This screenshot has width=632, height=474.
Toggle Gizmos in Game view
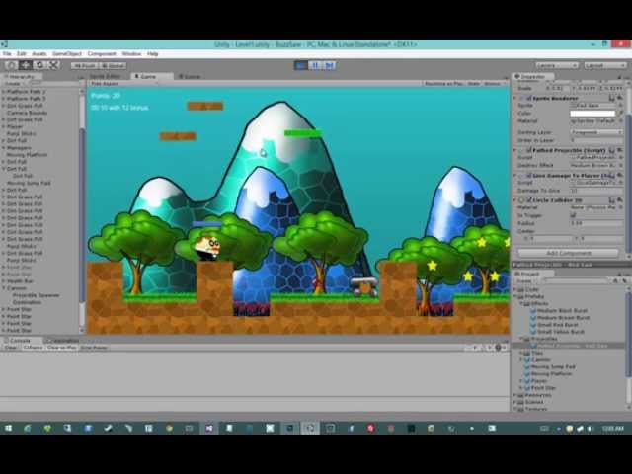pyautogui.click(x=494, y=83)
